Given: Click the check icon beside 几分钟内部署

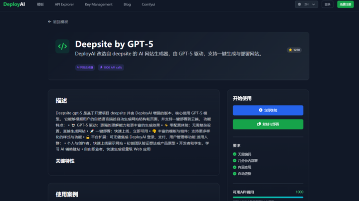Looking at the screenshot, I should 234,160.
